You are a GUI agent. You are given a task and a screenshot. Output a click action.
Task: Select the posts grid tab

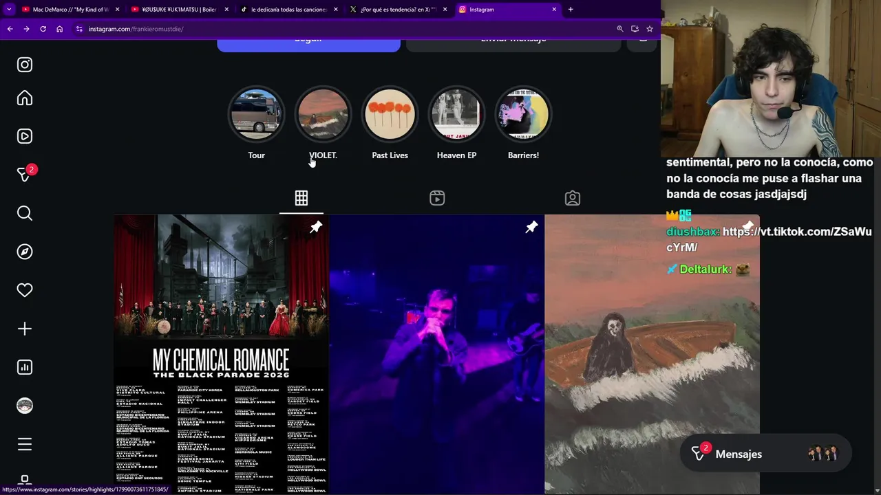301,198
